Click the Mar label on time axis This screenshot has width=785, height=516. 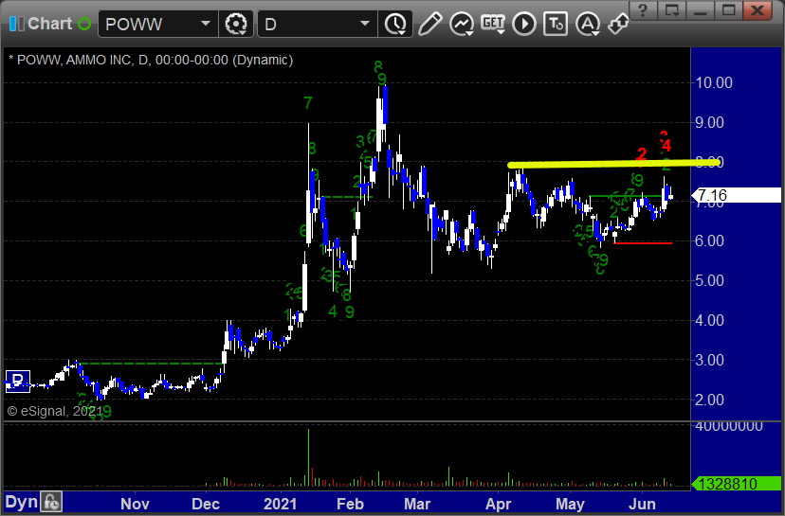pyautogui.click(x=417, y=504)
